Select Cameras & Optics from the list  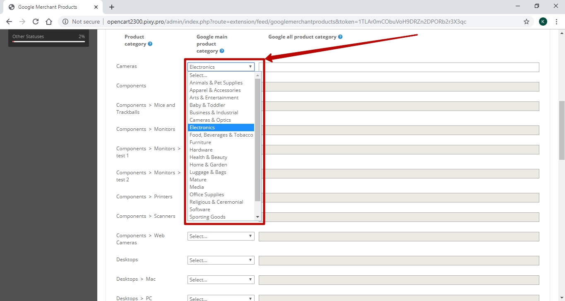click(x=210, y=120)
